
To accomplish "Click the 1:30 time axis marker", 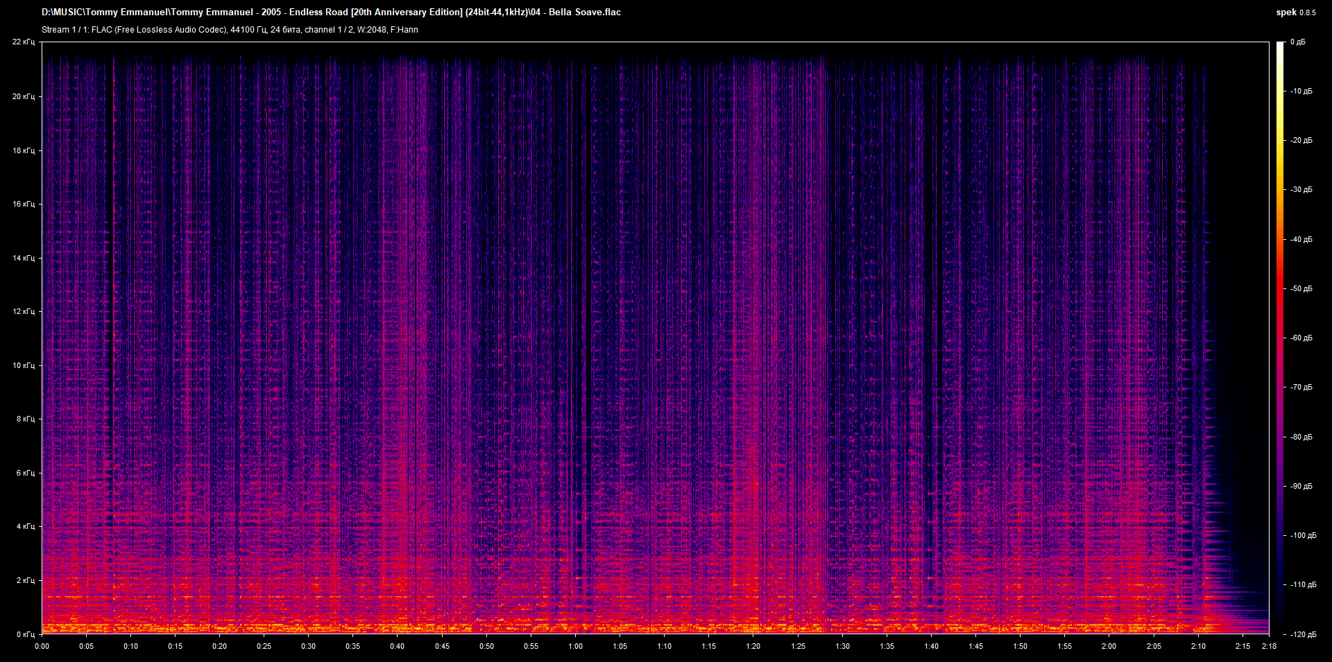I will (x=842, y=646).
